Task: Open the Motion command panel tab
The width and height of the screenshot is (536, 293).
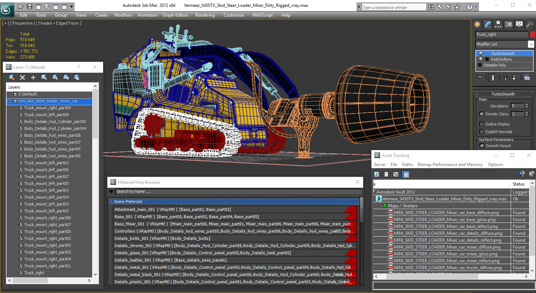Action: pos(509,24)
